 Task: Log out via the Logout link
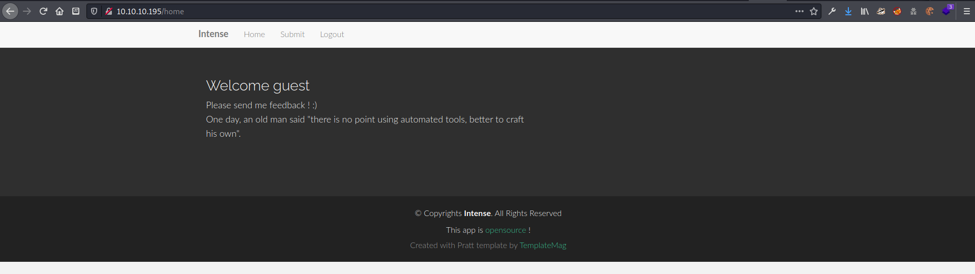tap(332, 35)
